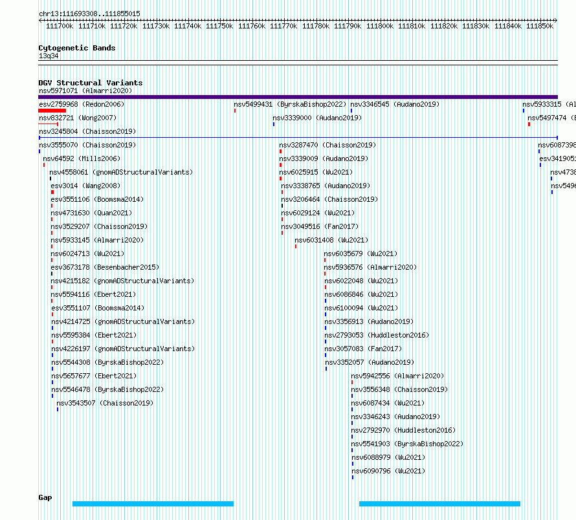Click the Cytogenetic Bands track title
Viewport: 576px width, 520px height.
[77, 48]
